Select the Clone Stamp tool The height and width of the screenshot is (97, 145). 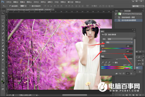point(3,40)
